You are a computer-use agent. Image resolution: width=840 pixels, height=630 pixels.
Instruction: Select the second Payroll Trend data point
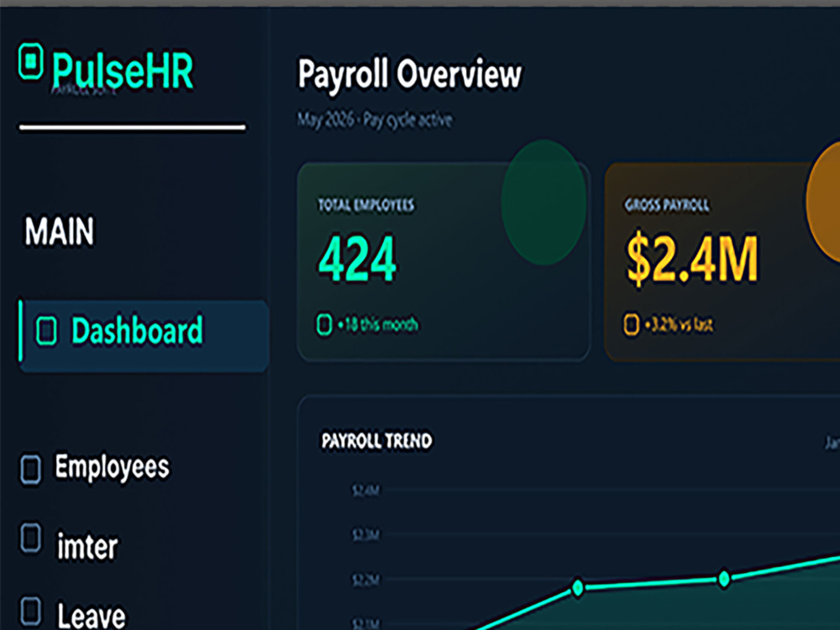(724, 579)
